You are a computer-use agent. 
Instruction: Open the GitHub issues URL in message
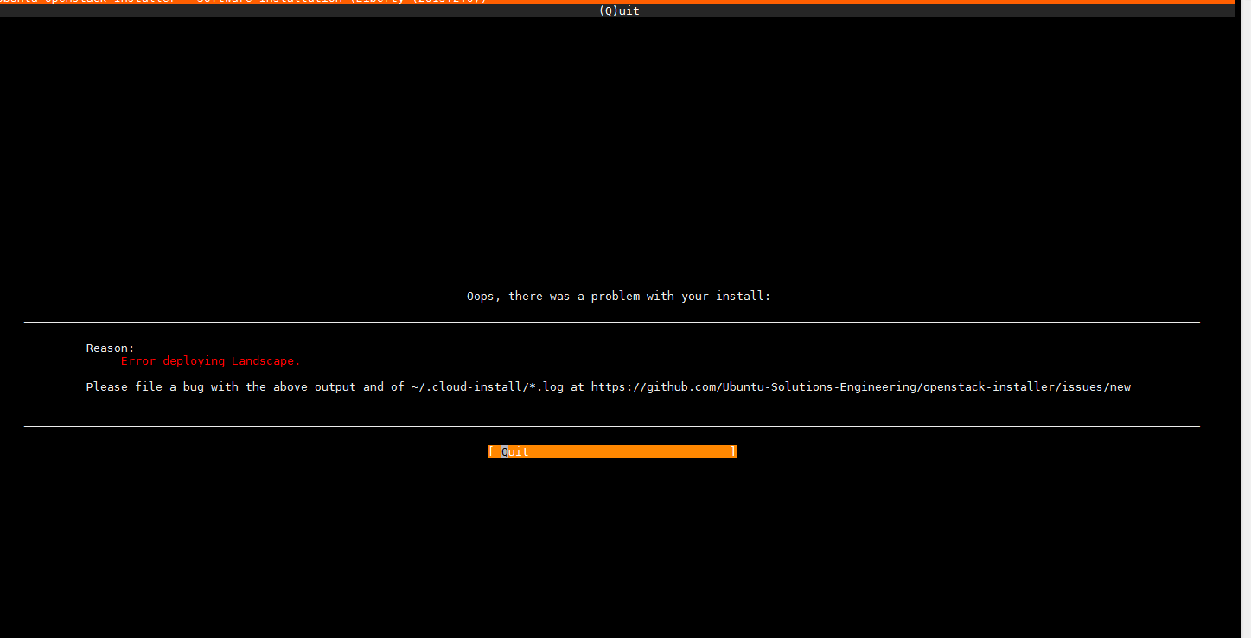point(861,386)
